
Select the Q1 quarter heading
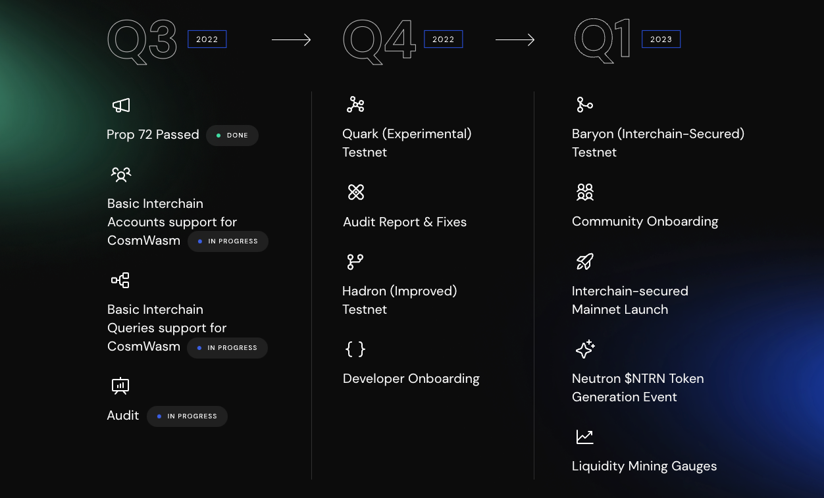pos(602,39)
